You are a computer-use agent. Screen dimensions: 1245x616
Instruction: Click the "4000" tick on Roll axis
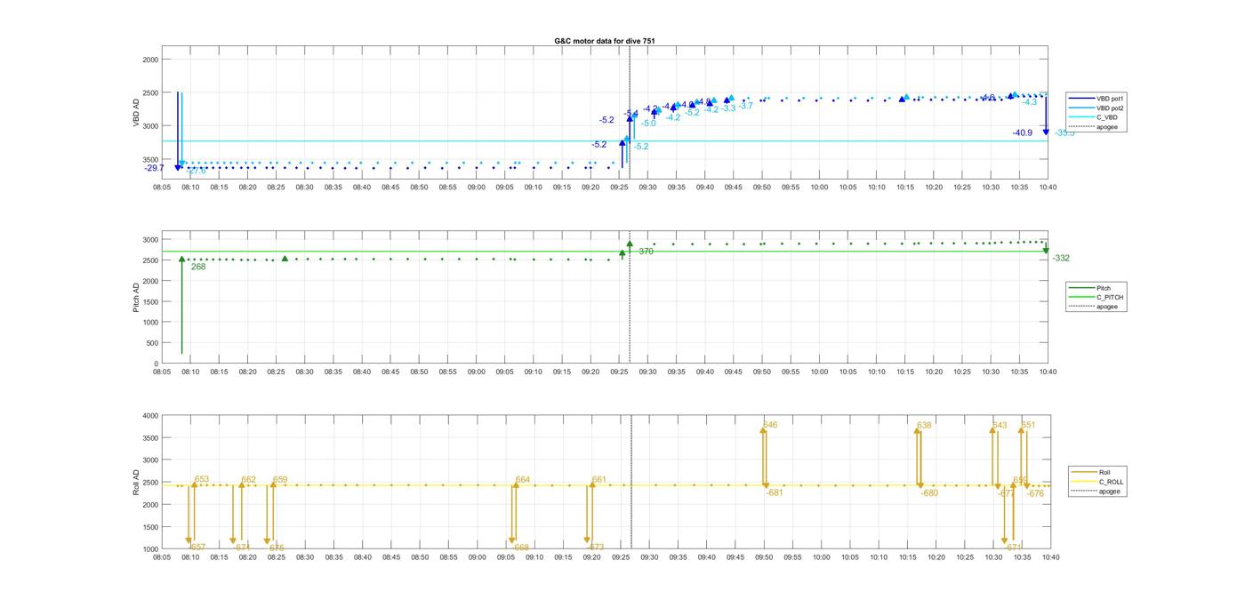(149, 416)
